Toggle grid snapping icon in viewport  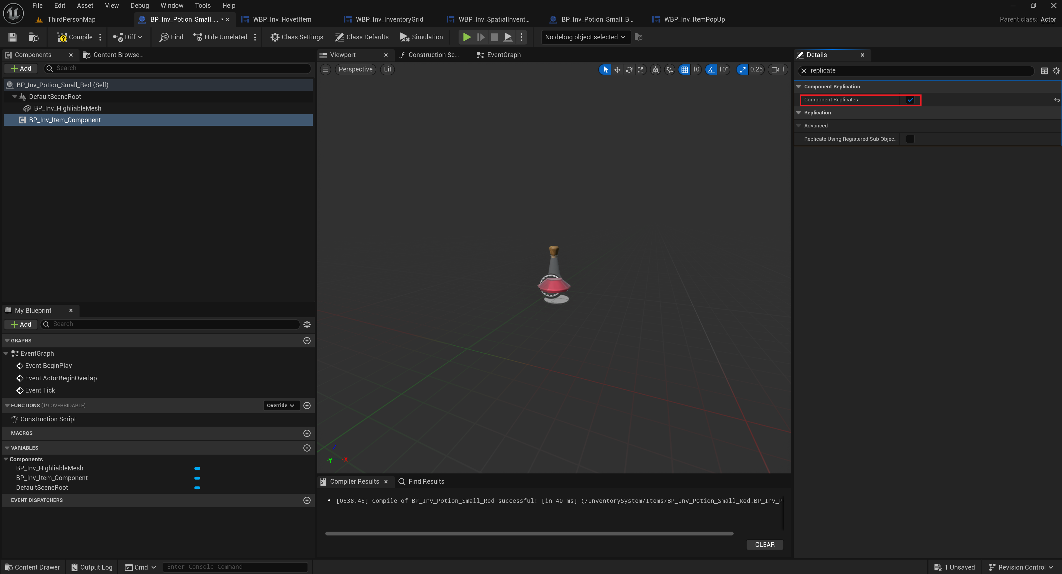point(684,70)
